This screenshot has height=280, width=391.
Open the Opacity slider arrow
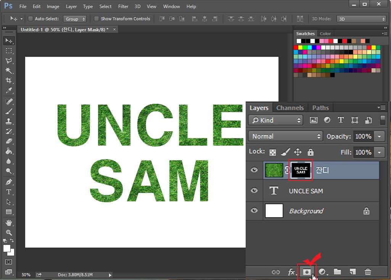point(379,137)
